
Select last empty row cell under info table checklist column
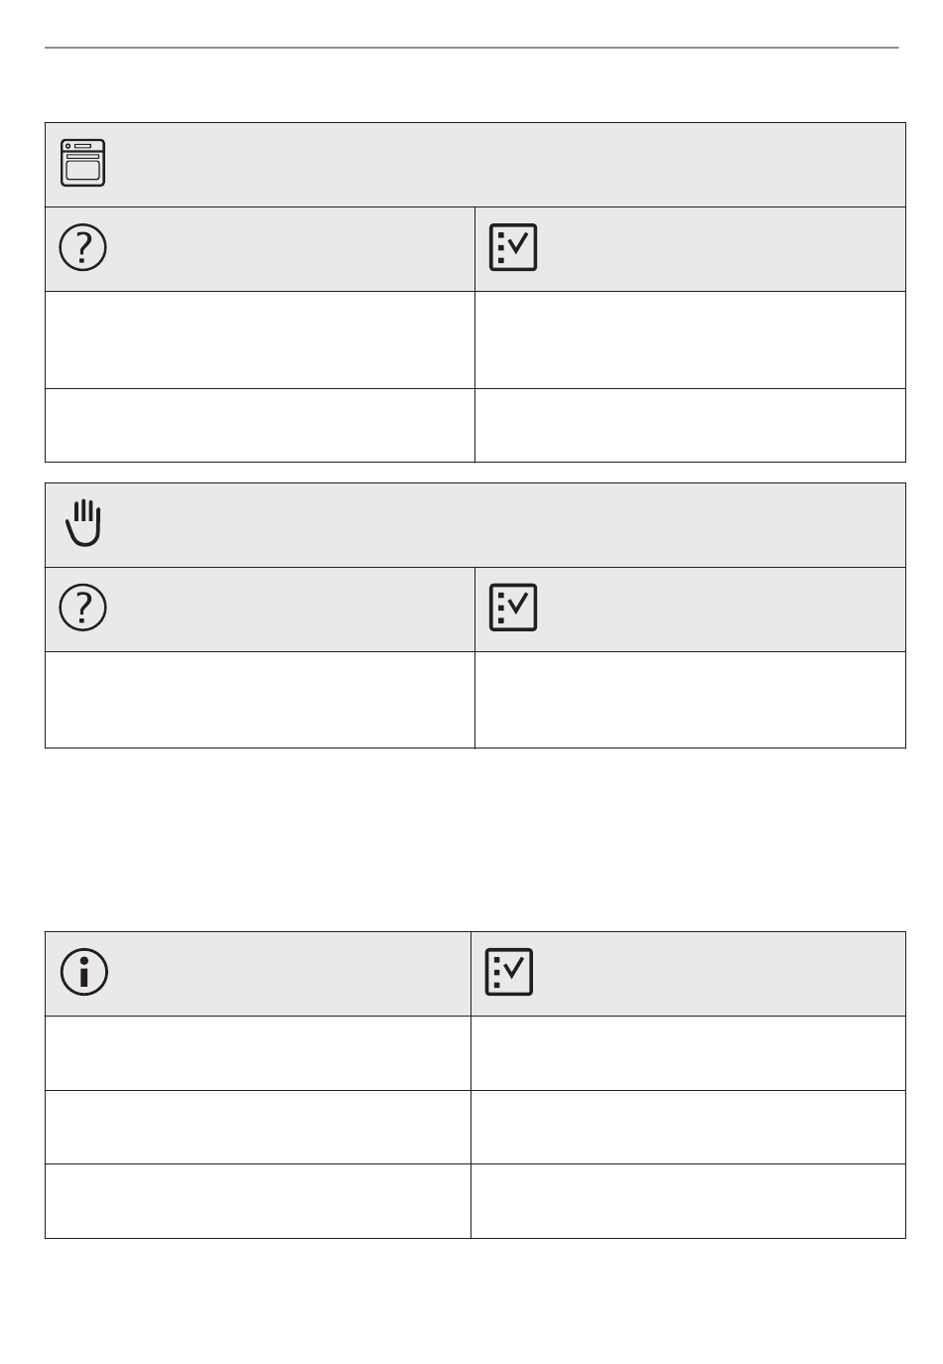tap(689, 1200)
